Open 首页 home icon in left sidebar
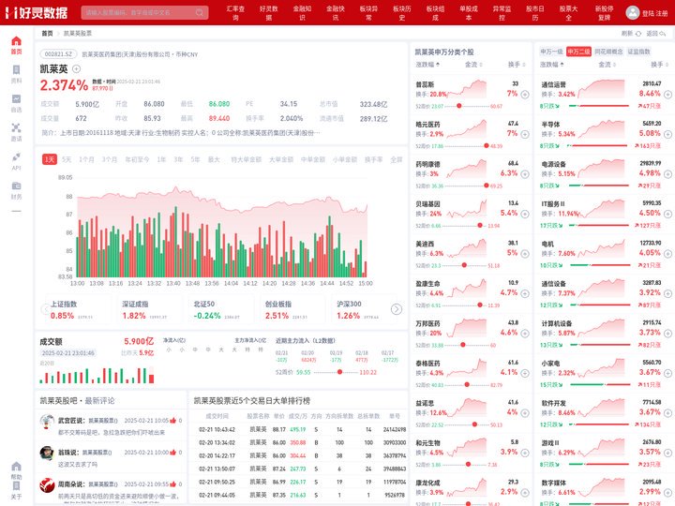 point(16,41)
